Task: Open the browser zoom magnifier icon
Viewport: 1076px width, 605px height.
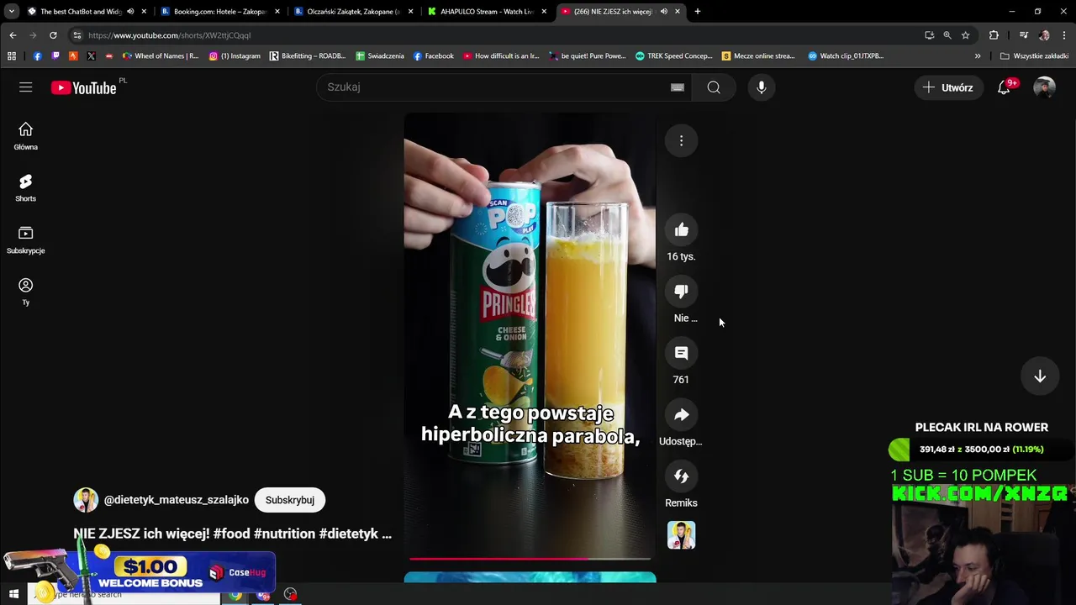Action: click(947, 35)
